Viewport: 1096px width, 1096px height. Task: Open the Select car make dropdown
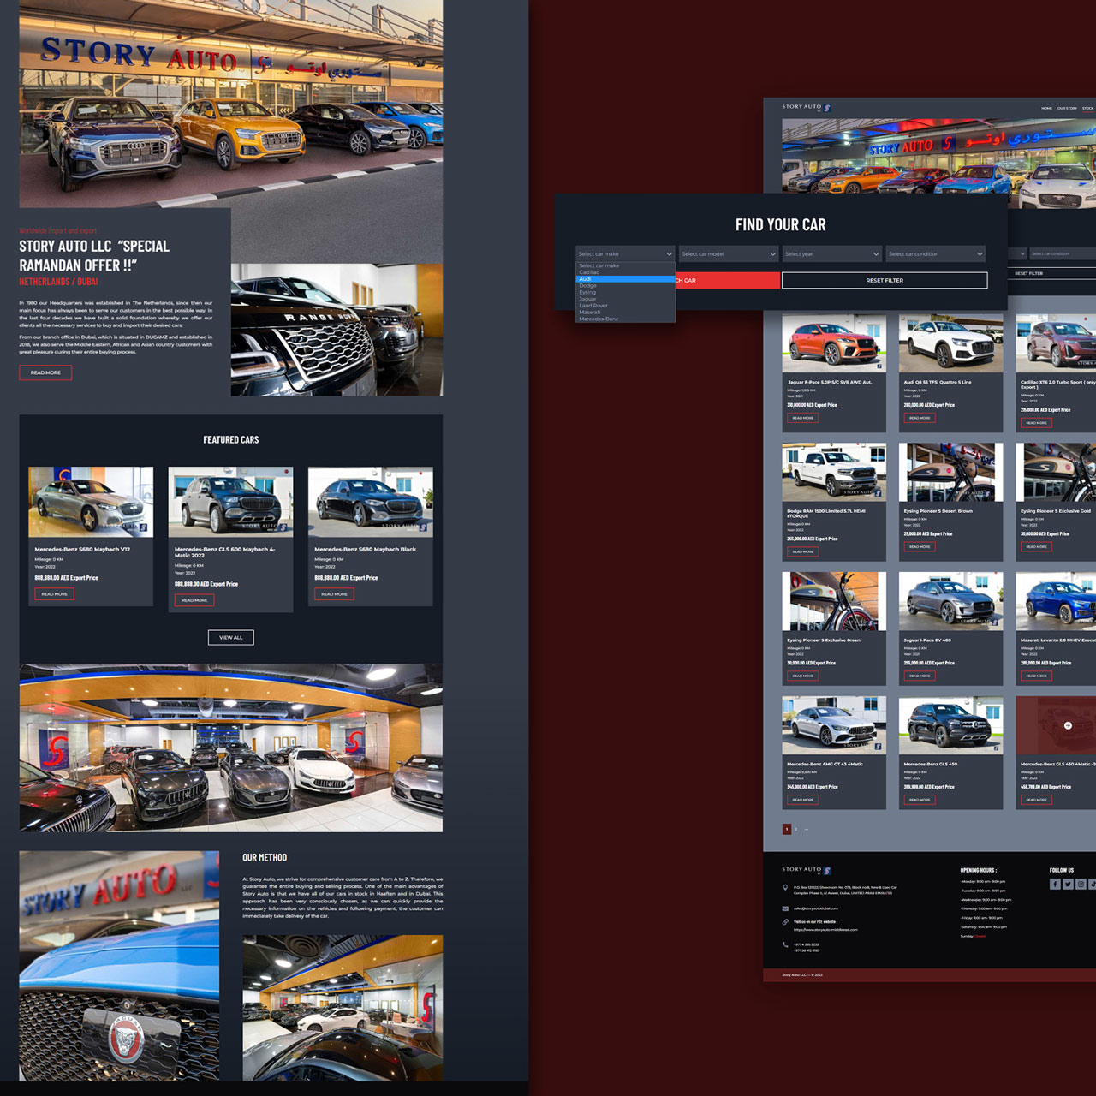(x=625, y=253)
